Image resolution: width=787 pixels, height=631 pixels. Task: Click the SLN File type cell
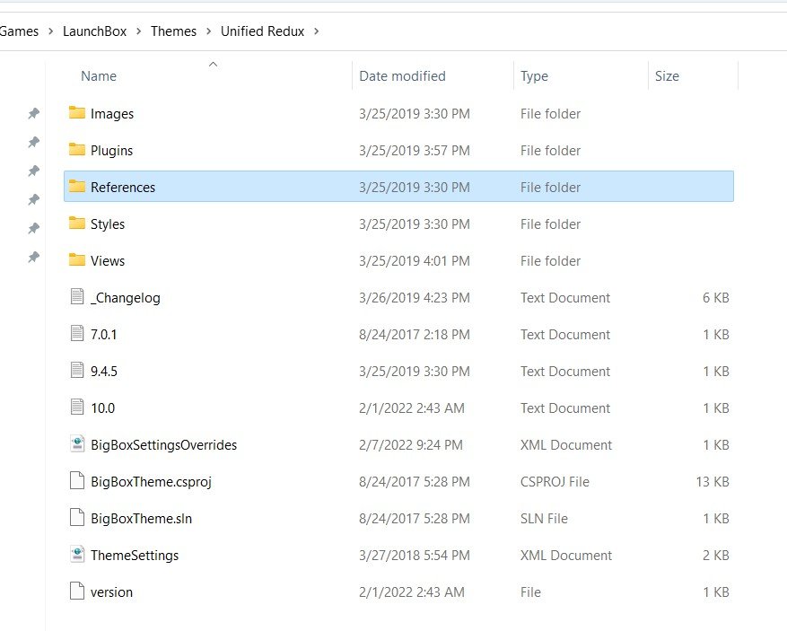544,519
